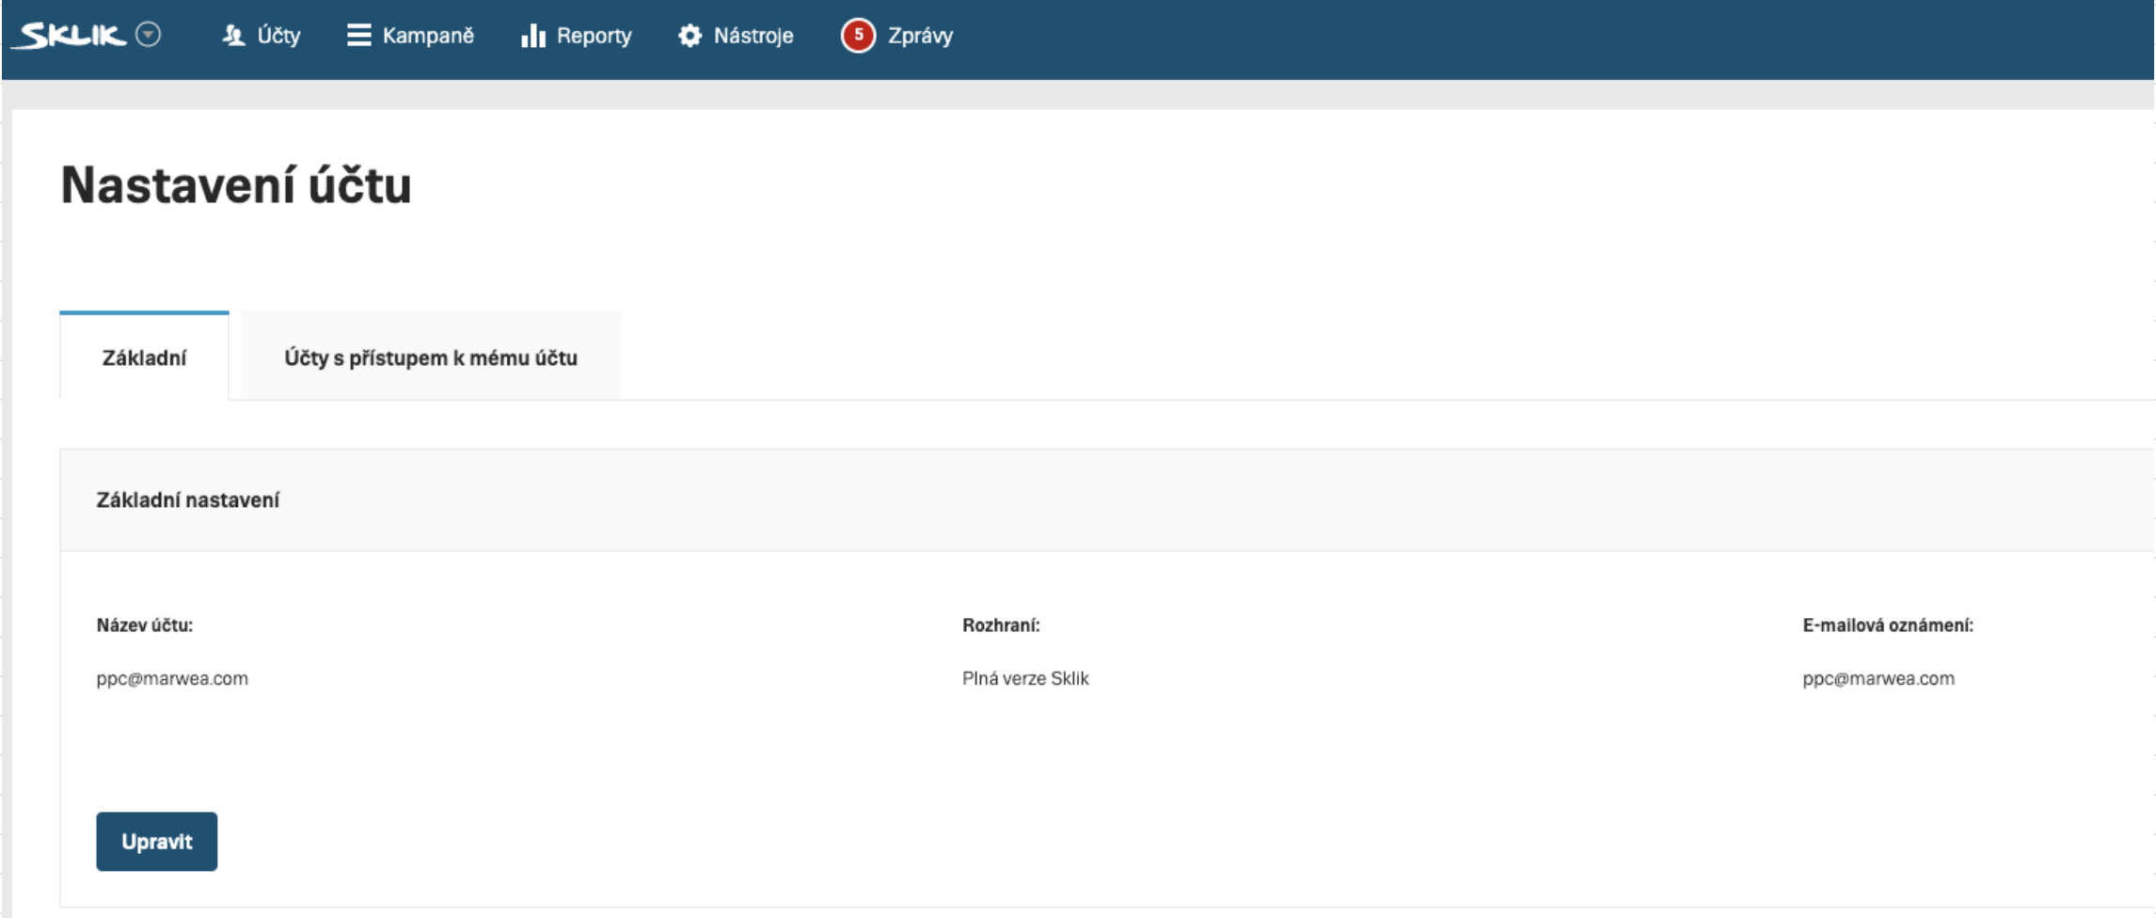Click the Rozhraní label
The image size is (2156, 918).
(x=1001, y=625)
